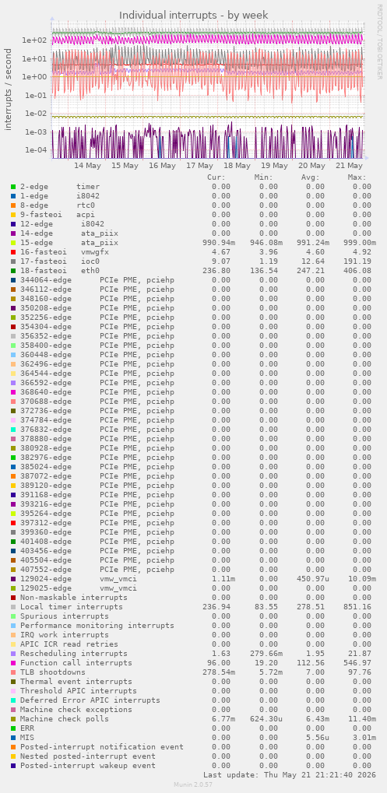Click the Cur column header

(216, 177)
